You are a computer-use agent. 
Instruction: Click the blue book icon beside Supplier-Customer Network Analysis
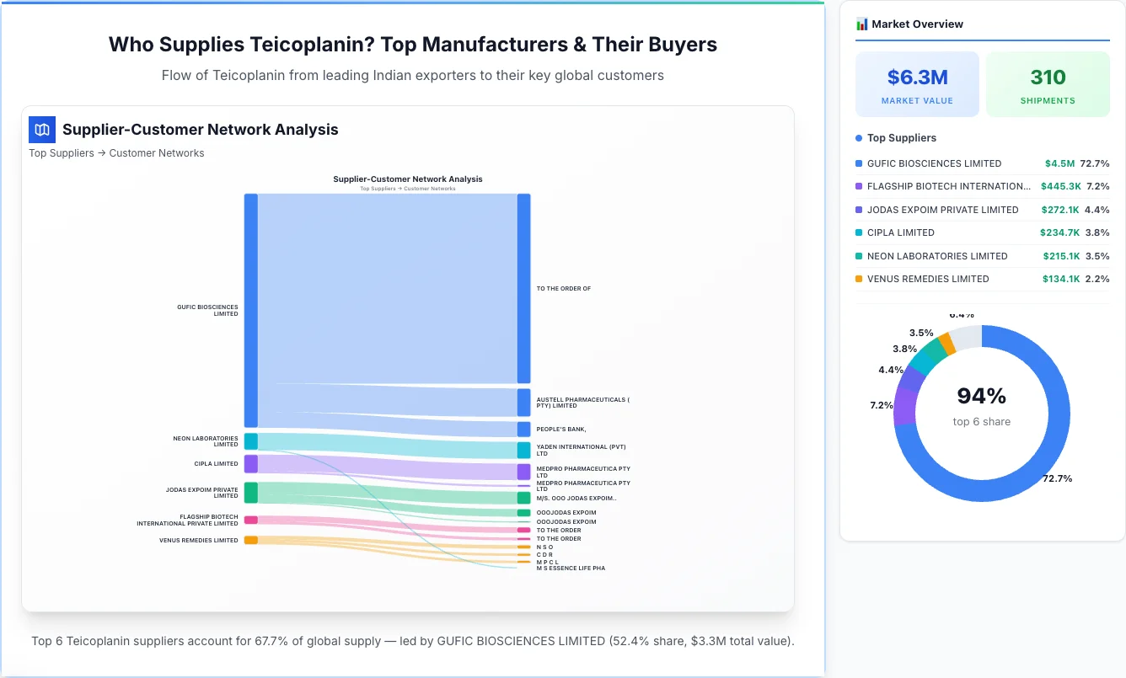point(41,130)
